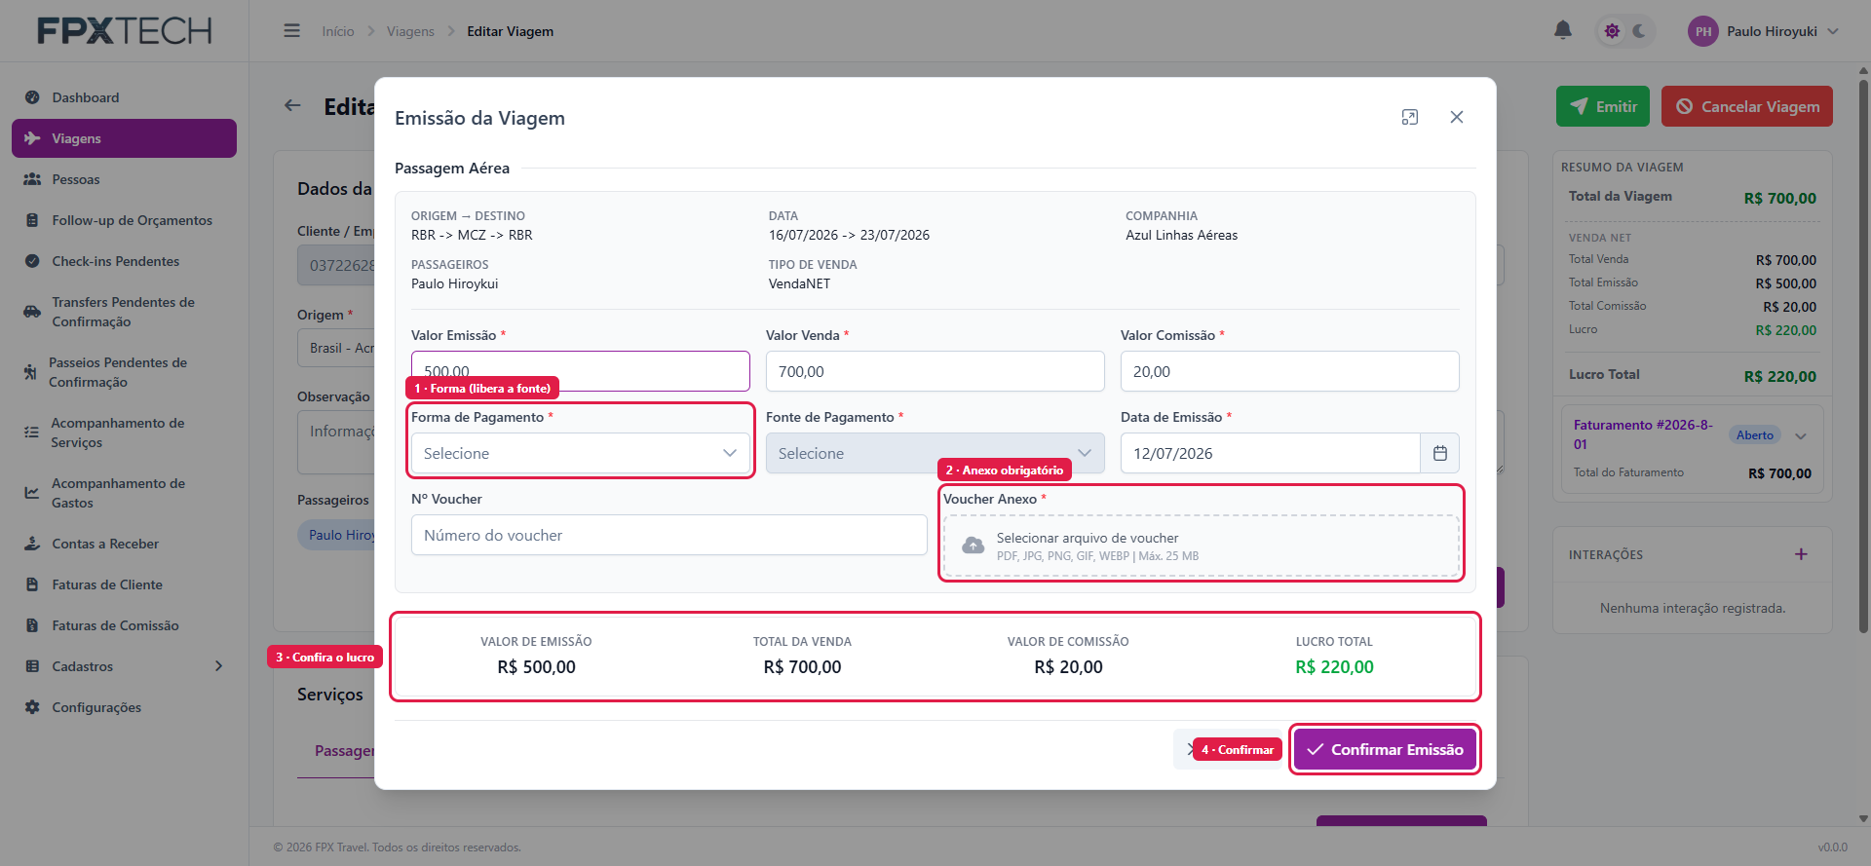This screenshot has width=1871, height=866.
Task: Click Acompanhamento de Gastos chart icon
Action: click(32, 493)
